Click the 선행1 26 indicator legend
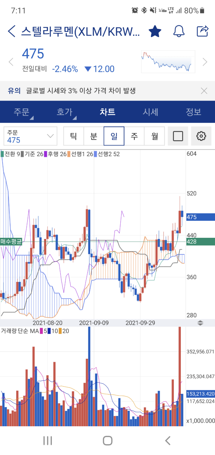This screenshot has height=455, width=215. tap(80, 154)
